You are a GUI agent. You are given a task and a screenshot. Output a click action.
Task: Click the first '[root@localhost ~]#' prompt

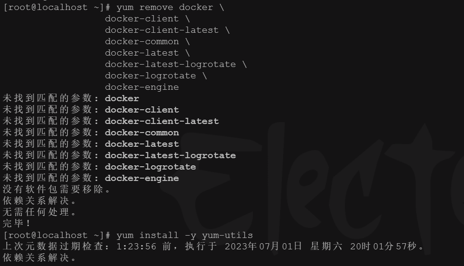coord(57,8)
